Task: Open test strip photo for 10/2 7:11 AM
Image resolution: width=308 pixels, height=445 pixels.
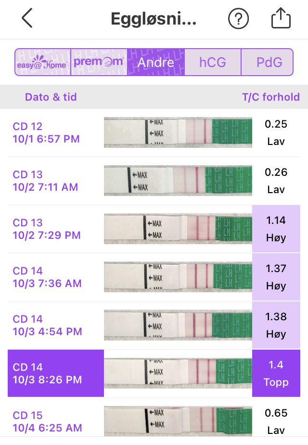Action: [178, 181]
